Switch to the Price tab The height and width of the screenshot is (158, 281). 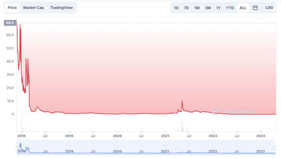[12, 8]
